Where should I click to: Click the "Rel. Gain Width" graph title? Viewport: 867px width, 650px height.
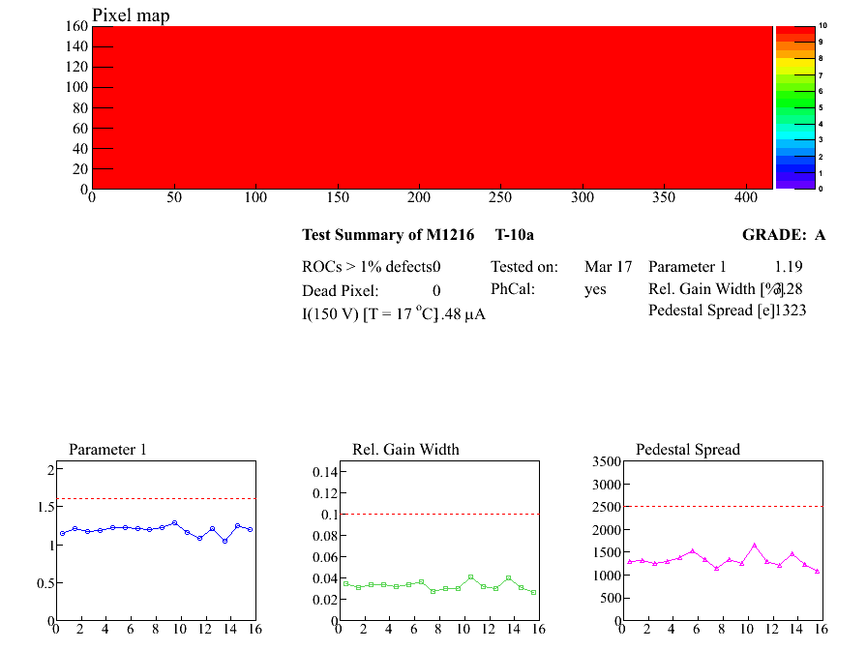click(405, 450)
